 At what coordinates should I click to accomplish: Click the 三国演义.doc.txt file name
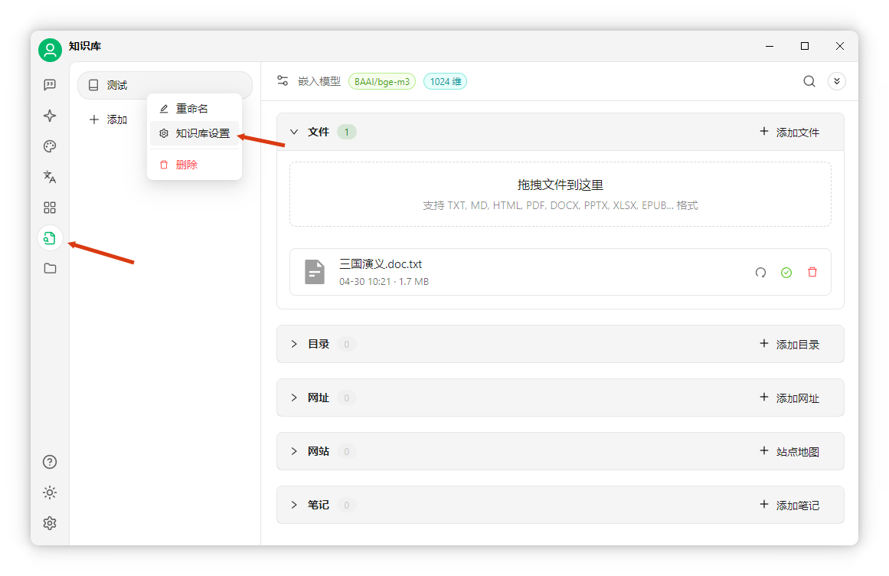click(x=381, y=264)
